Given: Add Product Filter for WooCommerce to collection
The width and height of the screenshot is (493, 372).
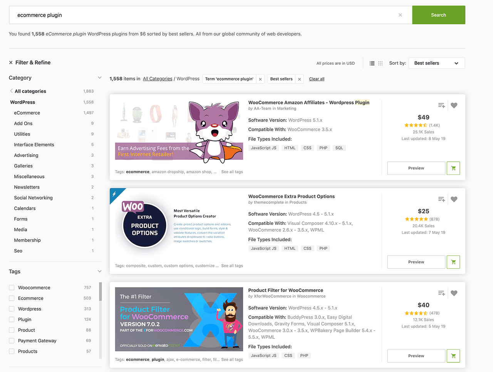Looking at the screenshot, I should tap(441, 293).
